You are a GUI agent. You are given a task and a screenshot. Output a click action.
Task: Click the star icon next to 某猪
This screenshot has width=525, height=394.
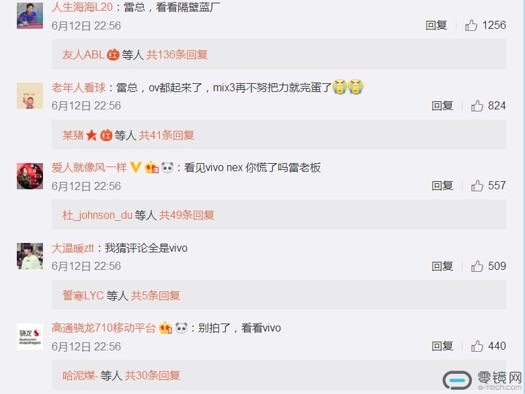[91, 135]
